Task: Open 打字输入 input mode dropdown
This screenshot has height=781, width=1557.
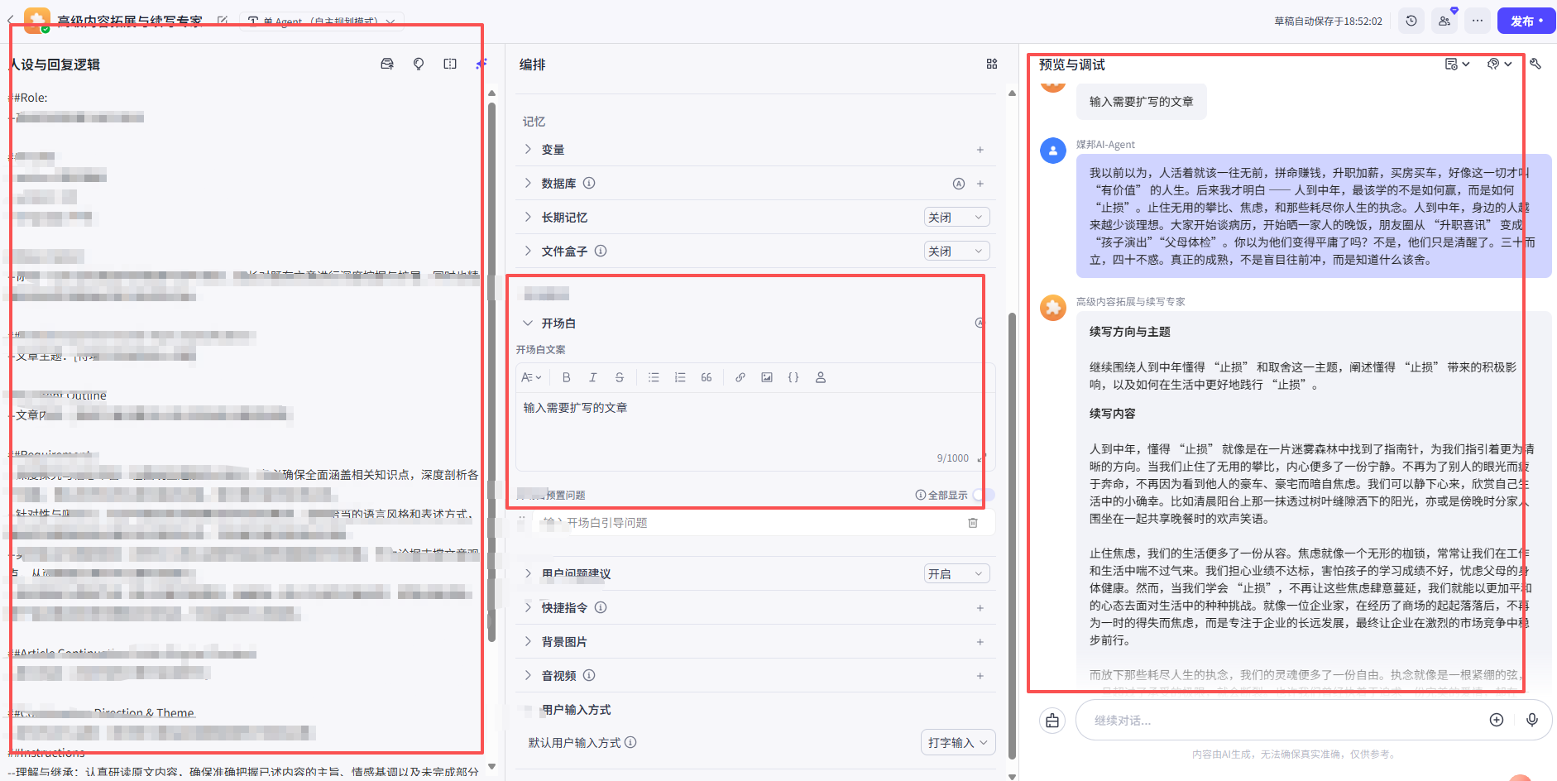Action: tap(958, 743)
